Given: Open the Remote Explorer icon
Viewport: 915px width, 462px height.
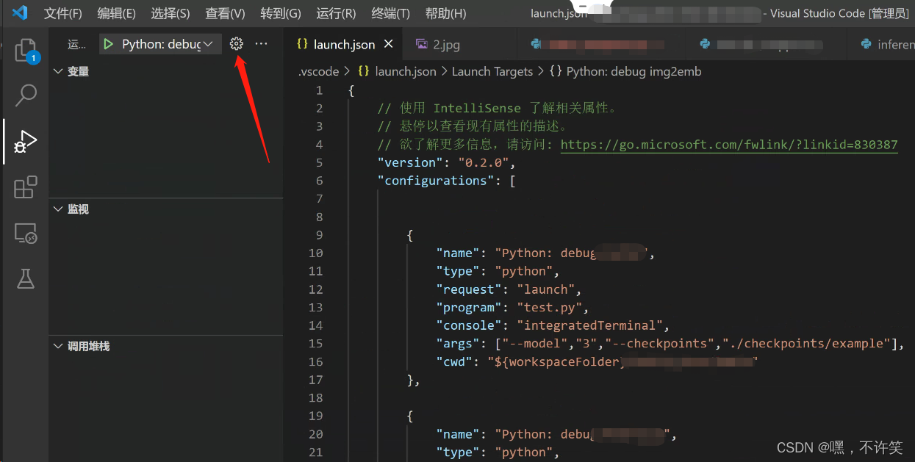Looking at the screenshot, I should click(26, 234).
